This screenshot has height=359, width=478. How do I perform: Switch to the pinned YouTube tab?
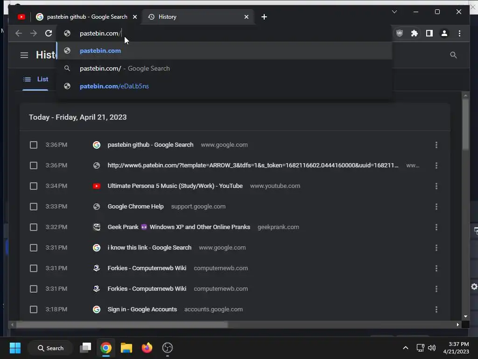(21, 17)
